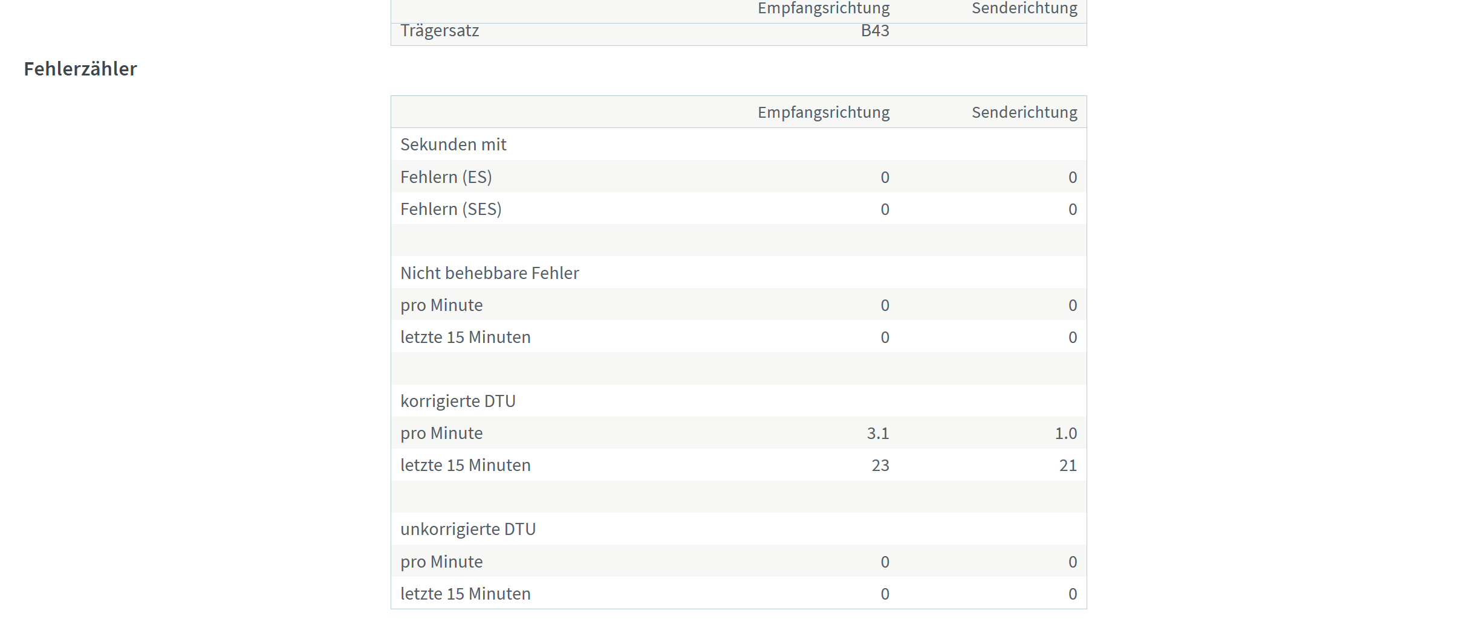Click Senderichtung header in Fehlerzähler table

coord(1024,112)
